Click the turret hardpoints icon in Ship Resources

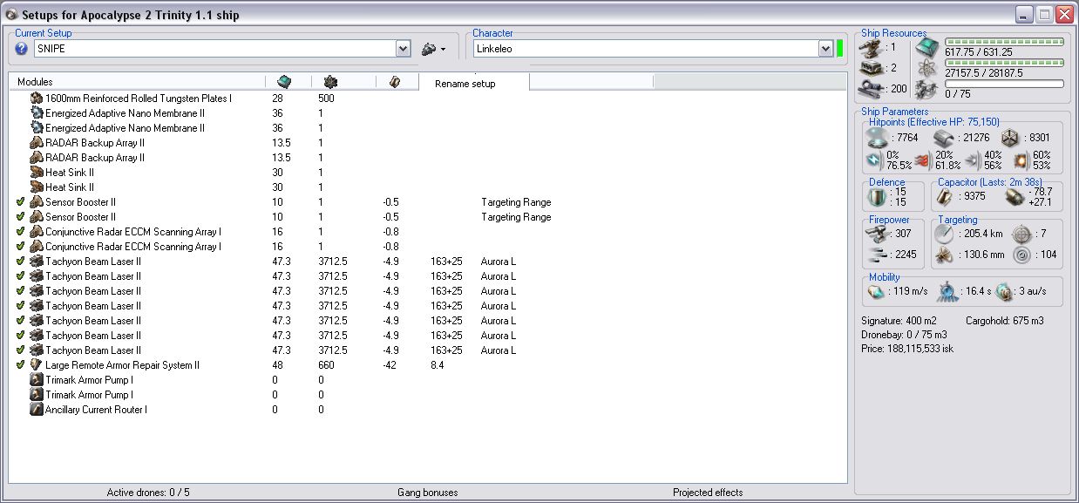[871, 48]
